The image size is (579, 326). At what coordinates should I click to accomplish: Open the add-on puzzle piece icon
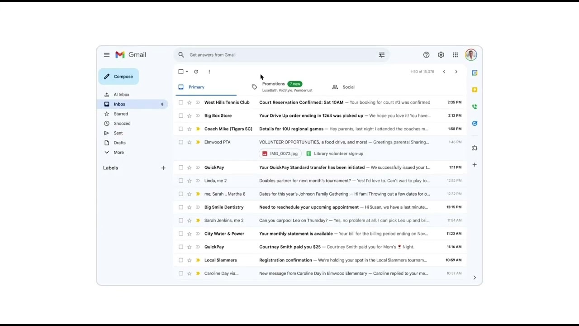point(475,148)
